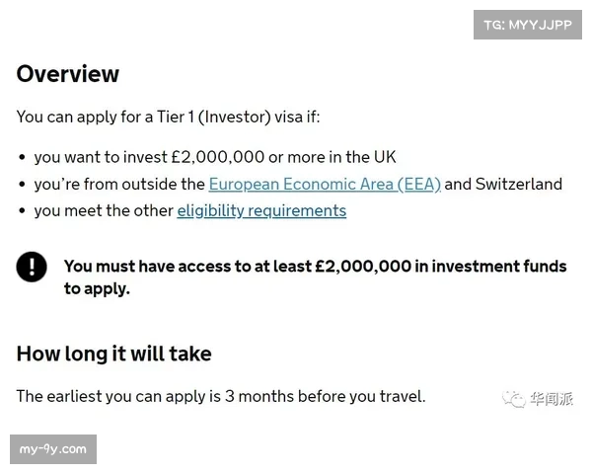Click the 华闻派 watermark text
592x474 pixels.
point(553,398)
